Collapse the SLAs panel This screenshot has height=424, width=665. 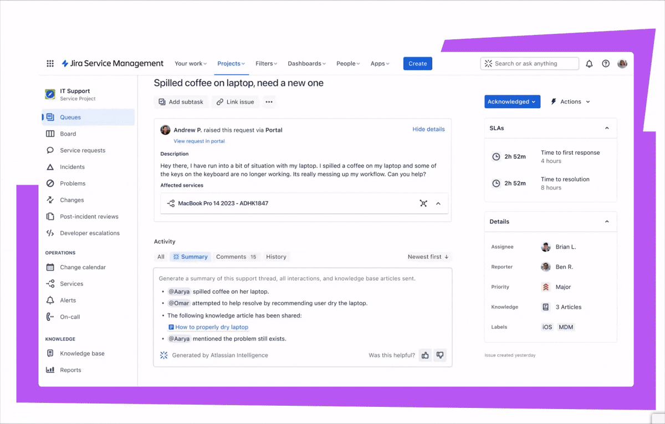click(x=607, y=128)
